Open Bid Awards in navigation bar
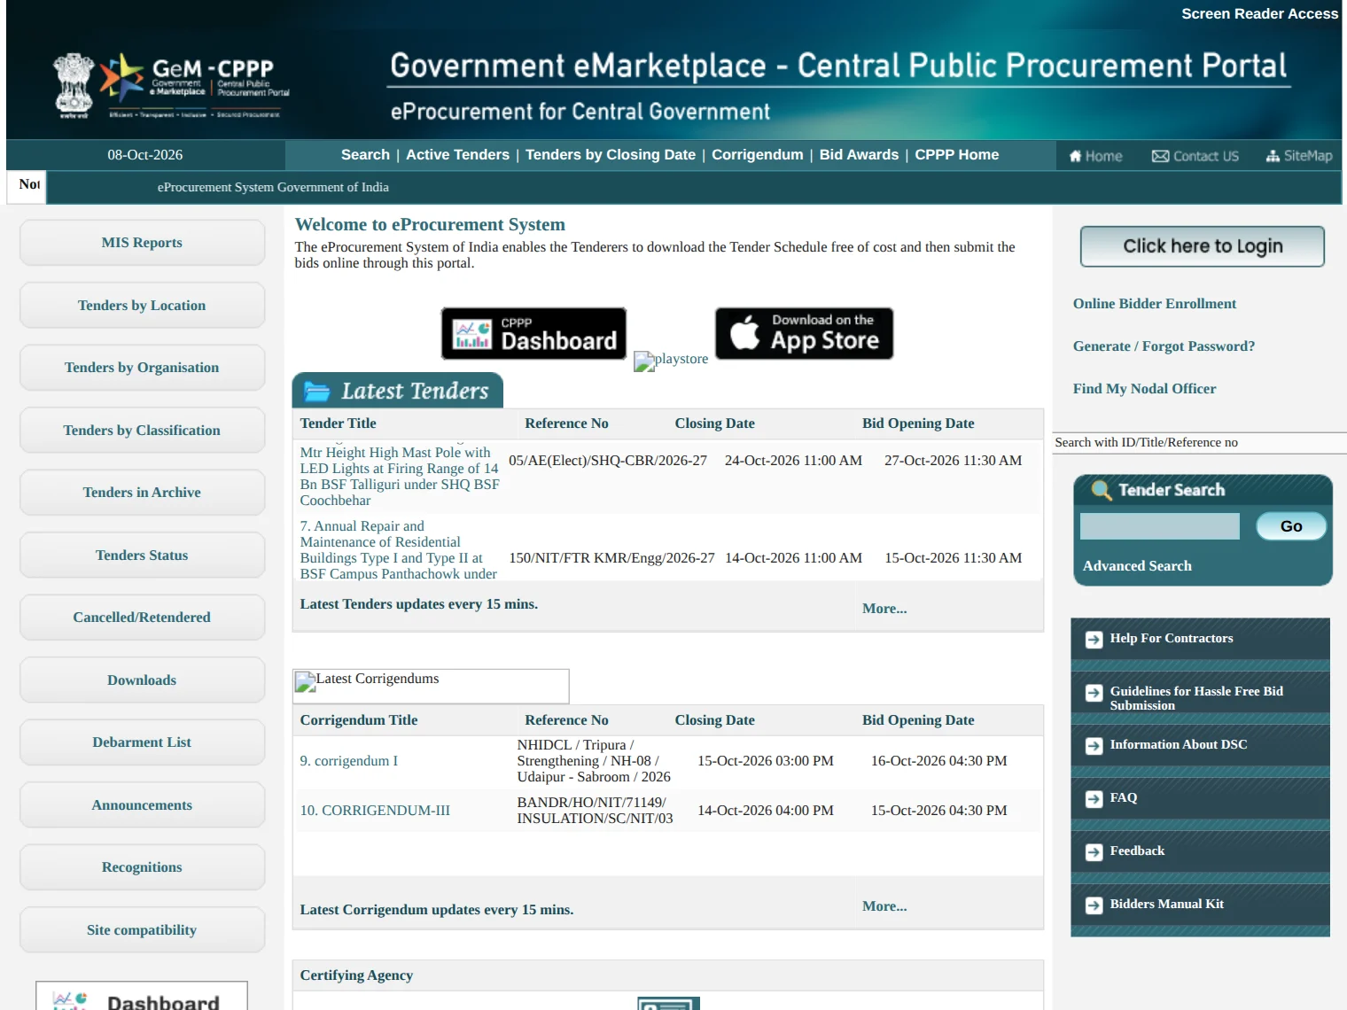 point(859,154)
